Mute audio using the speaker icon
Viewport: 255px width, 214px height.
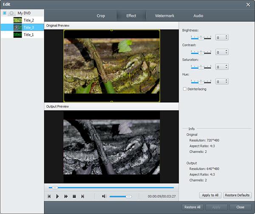[x=104, y=196]
